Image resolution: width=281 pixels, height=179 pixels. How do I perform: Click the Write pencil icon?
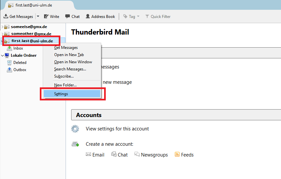[x=46, y=16]
